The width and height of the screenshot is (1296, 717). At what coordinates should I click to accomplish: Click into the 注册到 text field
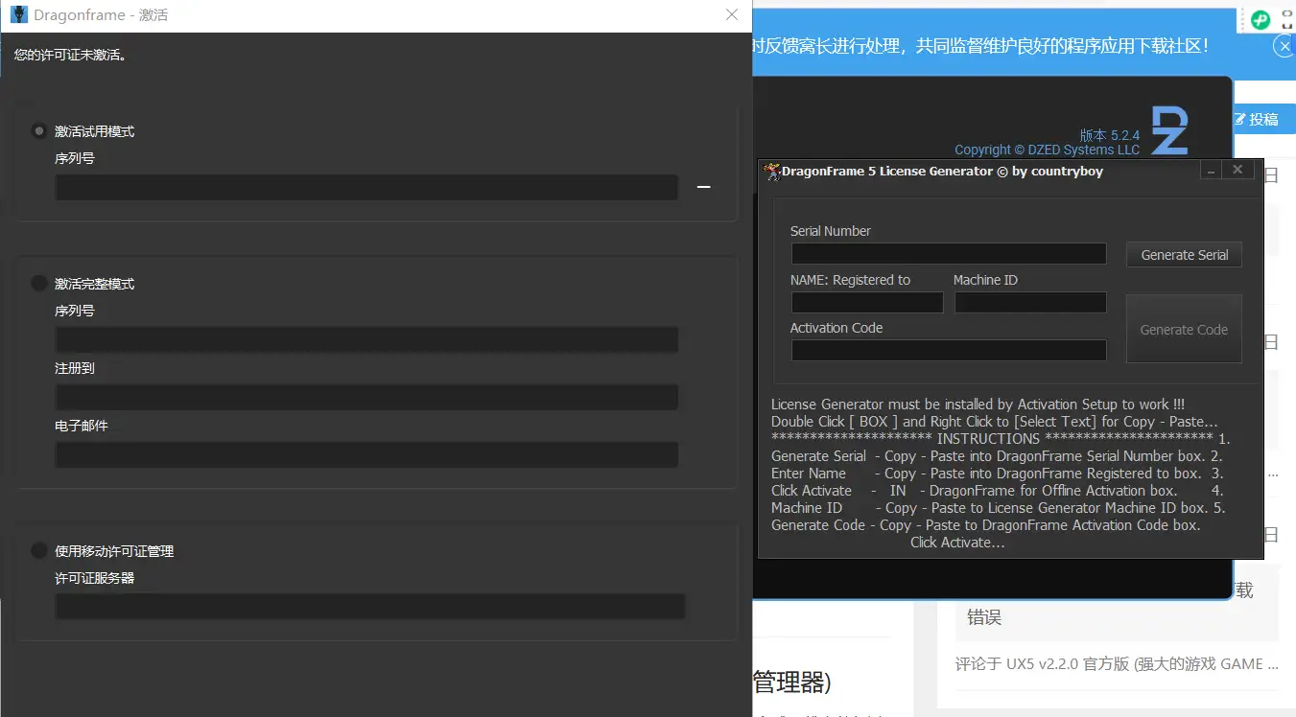click(366, 397)
